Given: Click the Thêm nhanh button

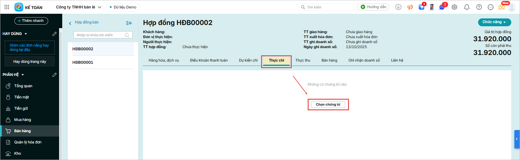Looking at the screenshot, I should [x=31, y=21].
